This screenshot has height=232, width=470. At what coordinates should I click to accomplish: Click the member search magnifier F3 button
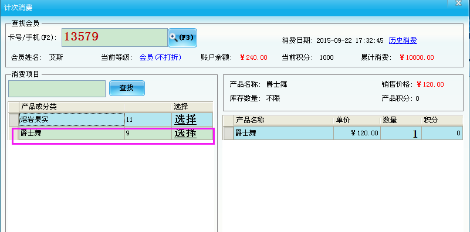182,37
